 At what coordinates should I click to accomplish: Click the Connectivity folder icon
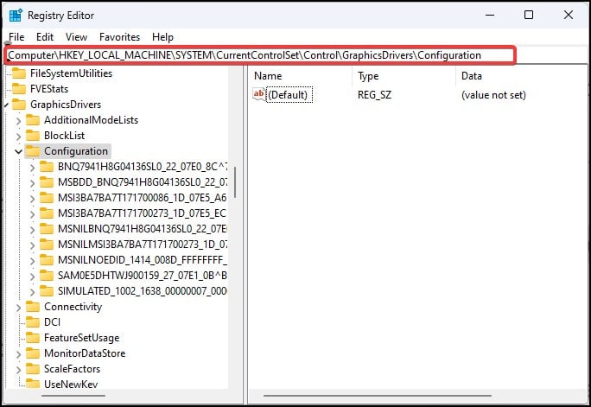(x=33, y=307)
